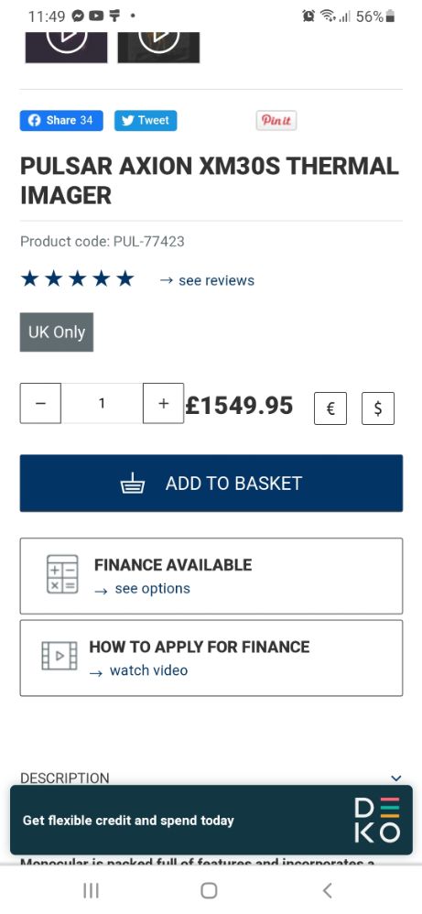Decrease quantity with minus button
Image resolution: width=422 pixels, height=914 pixels.
coord(40,403)
